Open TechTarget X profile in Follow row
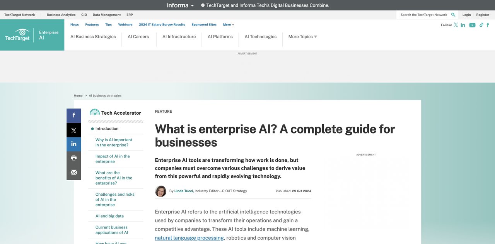This screenshot has height=244, width=495. coord(456,25)
